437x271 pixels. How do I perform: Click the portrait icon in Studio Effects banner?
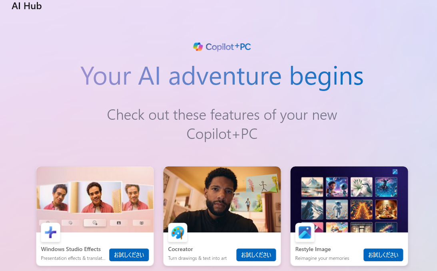click(x=119, y=223)
